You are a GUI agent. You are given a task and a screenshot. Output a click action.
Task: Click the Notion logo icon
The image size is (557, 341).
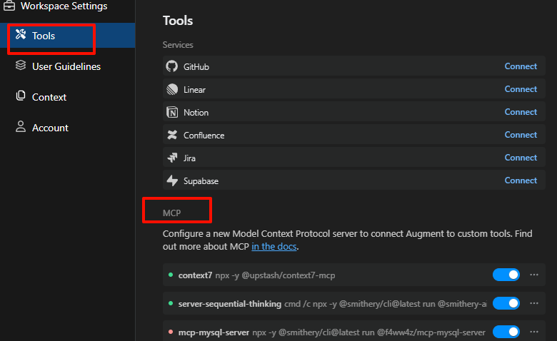tap(172, 112)
